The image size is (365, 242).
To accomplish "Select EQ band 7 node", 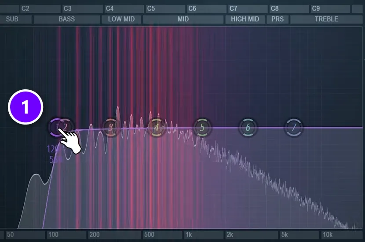I will pos(294,128).
